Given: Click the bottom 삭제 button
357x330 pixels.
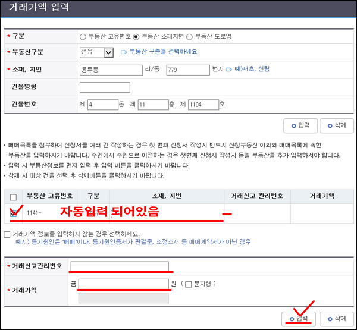Looking at the screenshot, I should coord(337,319).
